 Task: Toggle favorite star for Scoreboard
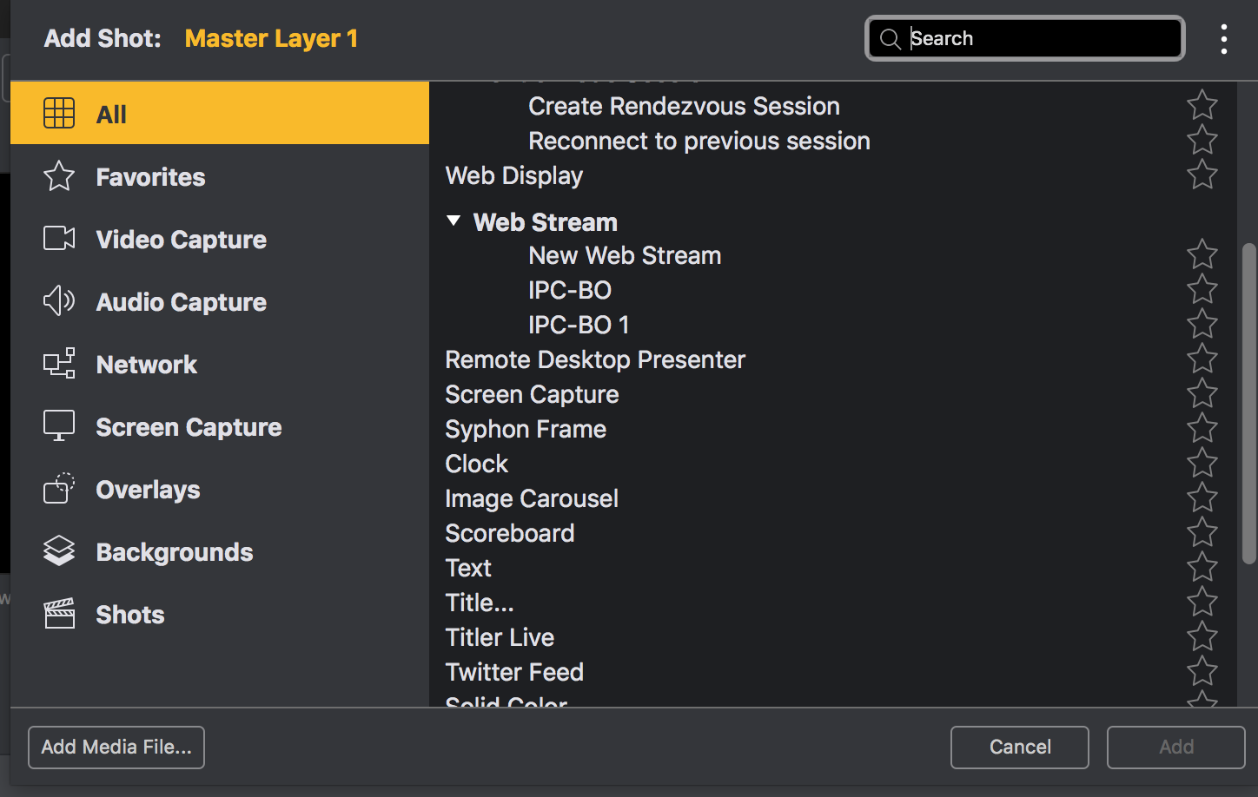[1202, 533]
